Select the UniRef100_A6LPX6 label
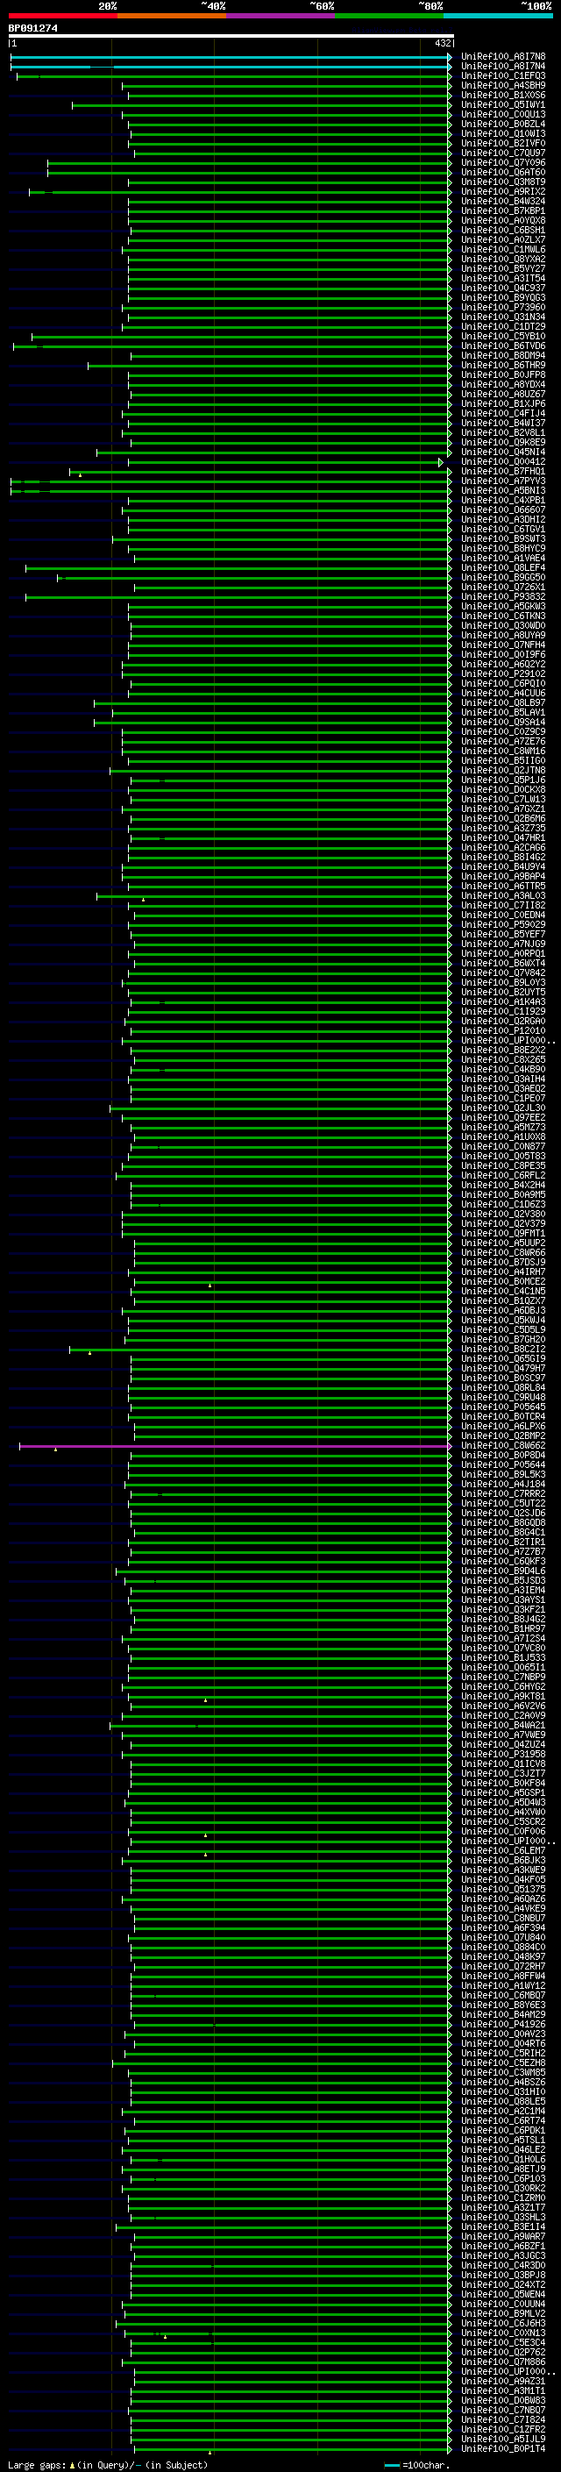Viewport: 561px width, 2472px height. (x=503, y=1427)
